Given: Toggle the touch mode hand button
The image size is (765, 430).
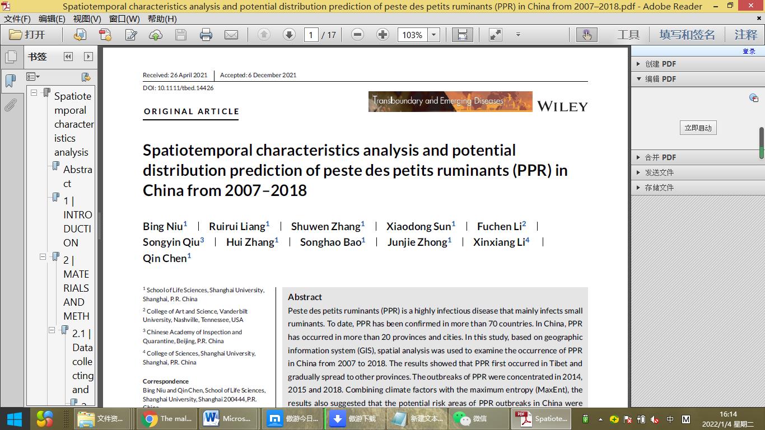Looking at the screenshot, I should pyautogui.click(x=586, y=35).
